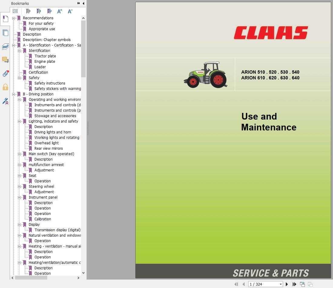Click the panel splitter grip handle
This screenshot has width=333, height=288.
point(88,128)
